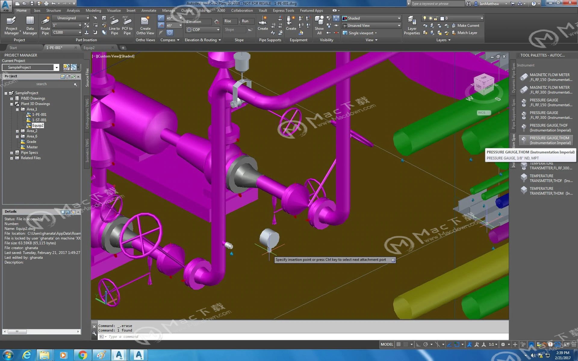Select MAGNETIC FLOW METER FL,RF,150 tool
The height and width of the screenshot is (361, 578).
pyautogui.click(x=547, y=77)
